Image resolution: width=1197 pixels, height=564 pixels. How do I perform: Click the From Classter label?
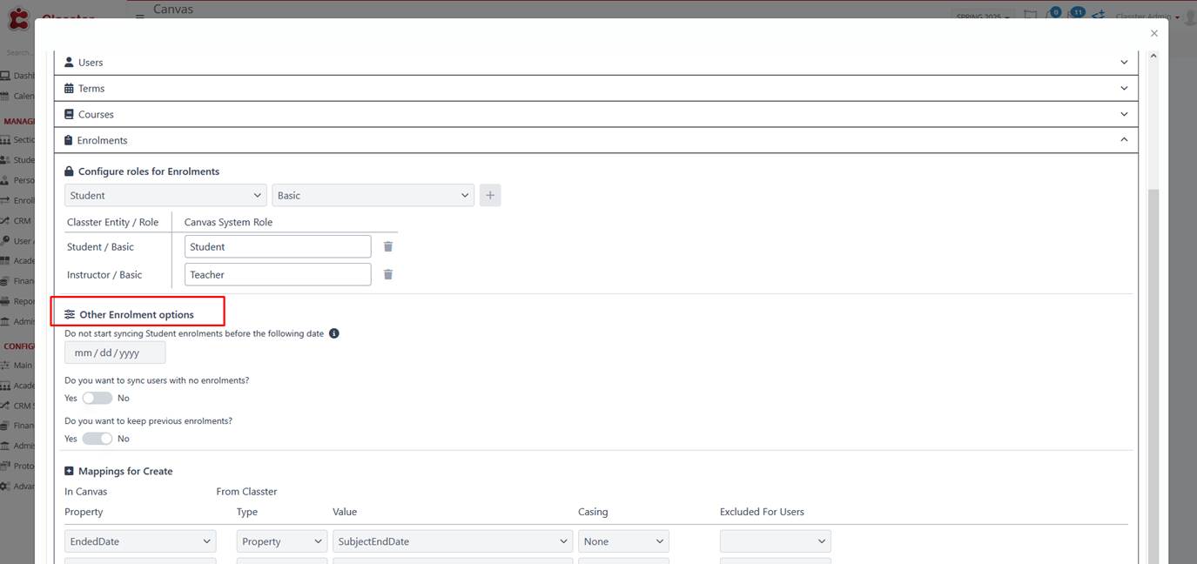coord(246,492)
